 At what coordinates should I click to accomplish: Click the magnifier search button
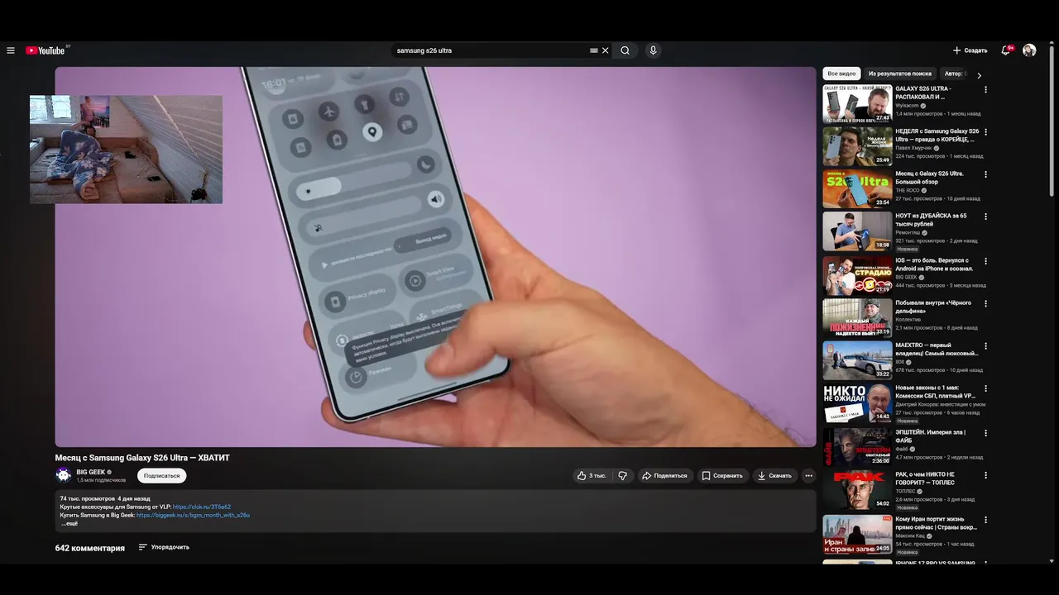tap(625, 50)
